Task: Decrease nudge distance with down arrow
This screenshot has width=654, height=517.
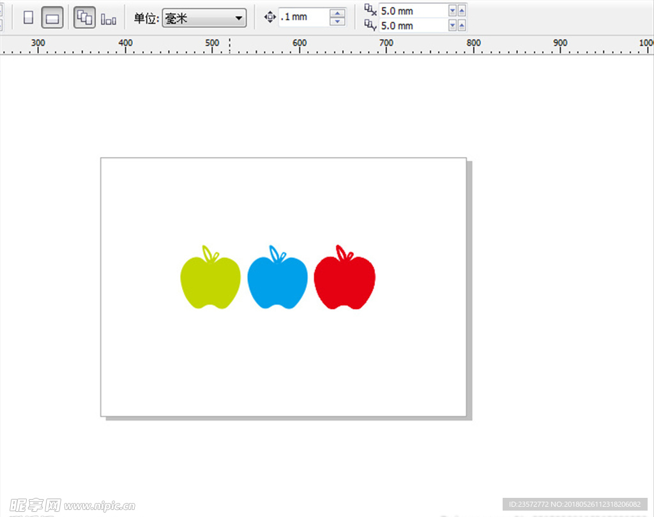Action: tap(337, 22)
